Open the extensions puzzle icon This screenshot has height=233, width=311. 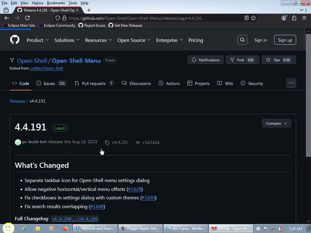[x=294, y=18]
